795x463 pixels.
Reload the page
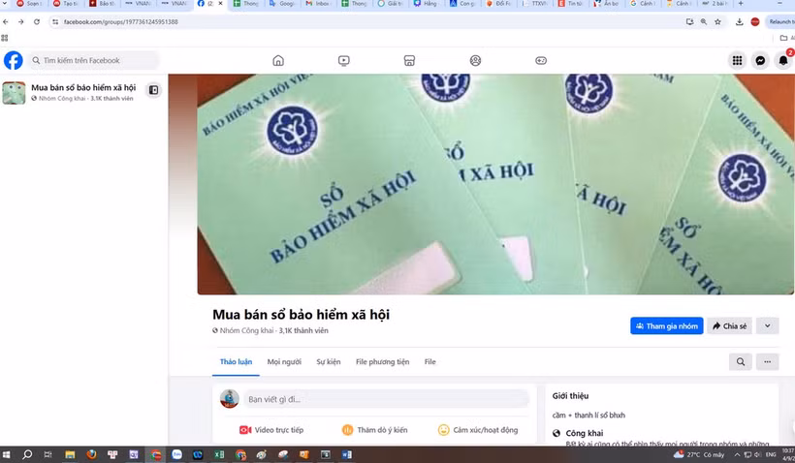pyautogui.click(x=37, y=21)
